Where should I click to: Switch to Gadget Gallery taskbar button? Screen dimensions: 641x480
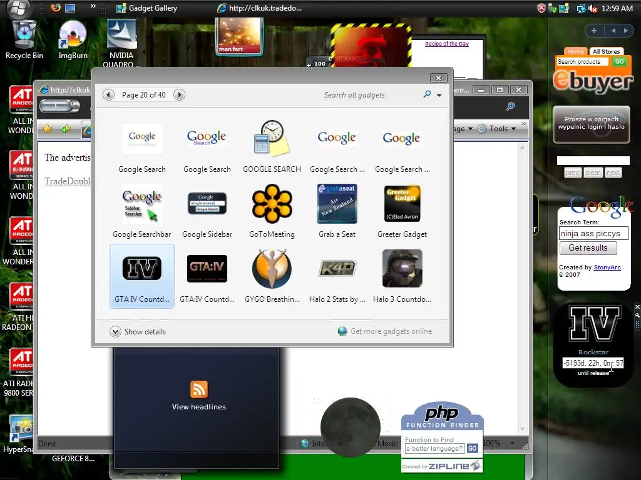(x=147, y=8)
